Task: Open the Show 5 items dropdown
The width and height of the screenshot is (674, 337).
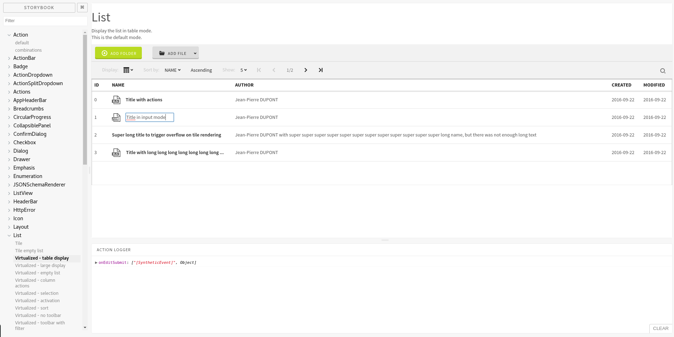Action: (243, 70)
